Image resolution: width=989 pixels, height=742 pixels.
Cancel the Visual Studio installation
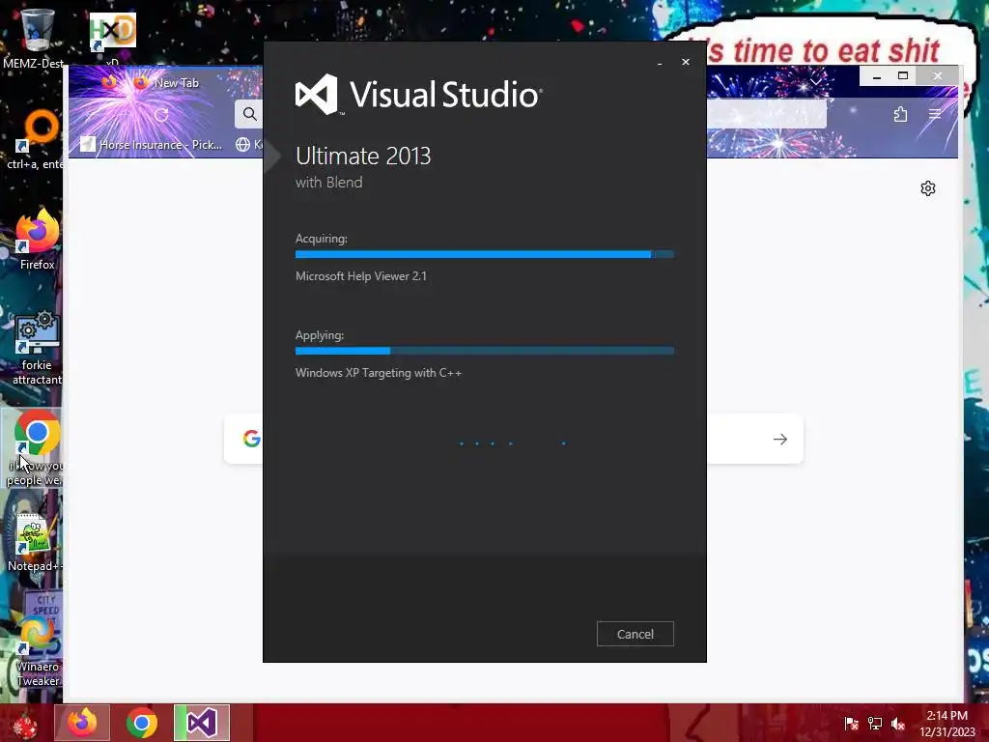[636, 634]
